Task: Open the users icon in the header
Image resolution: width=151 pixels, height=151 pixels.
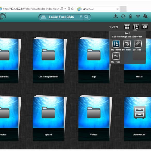Action: pyautogui.click(x=145, y=16)
